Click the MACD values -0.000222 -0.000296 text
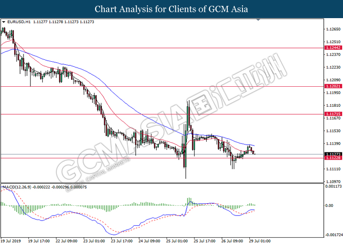This screenshot has height=245, width=343. (x=50, y=187)
